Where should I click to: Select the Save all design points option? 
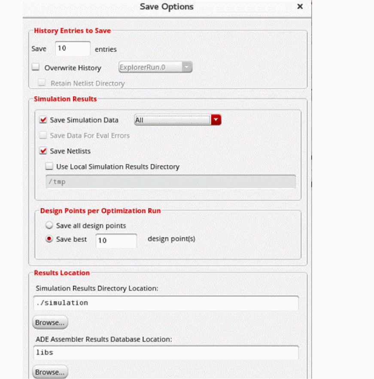click(49, 225)
